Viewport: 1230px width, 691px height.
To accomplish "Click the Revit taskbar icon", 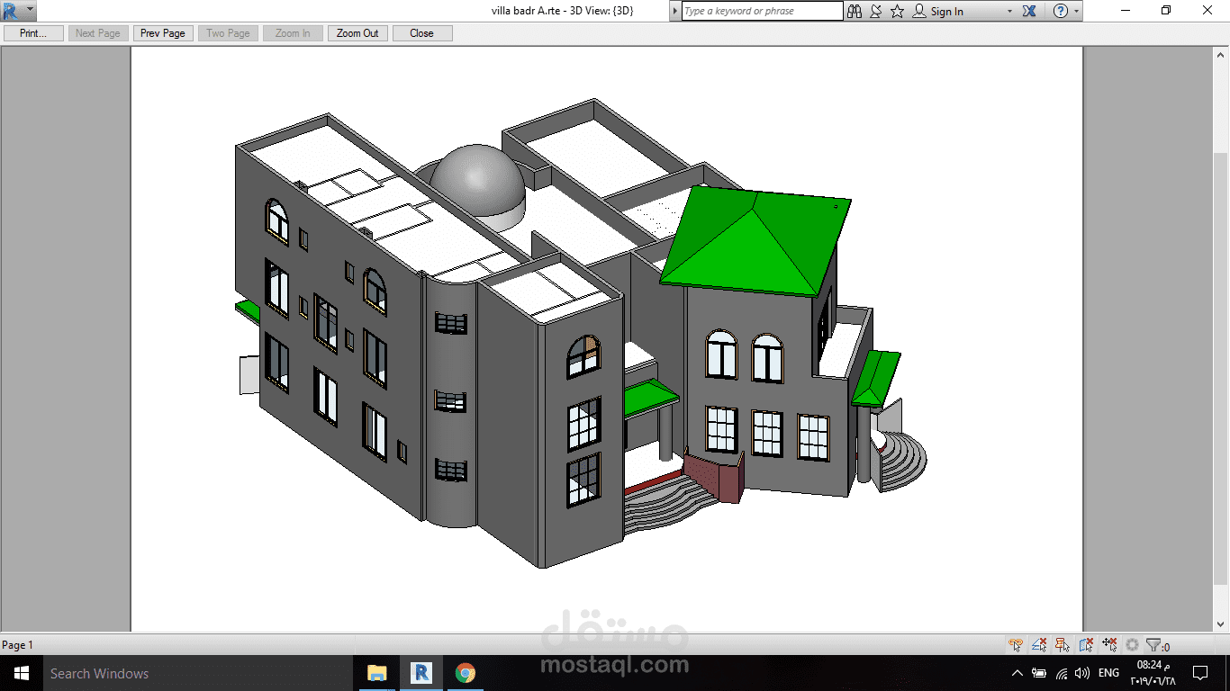I will click(x=421, y=673).
